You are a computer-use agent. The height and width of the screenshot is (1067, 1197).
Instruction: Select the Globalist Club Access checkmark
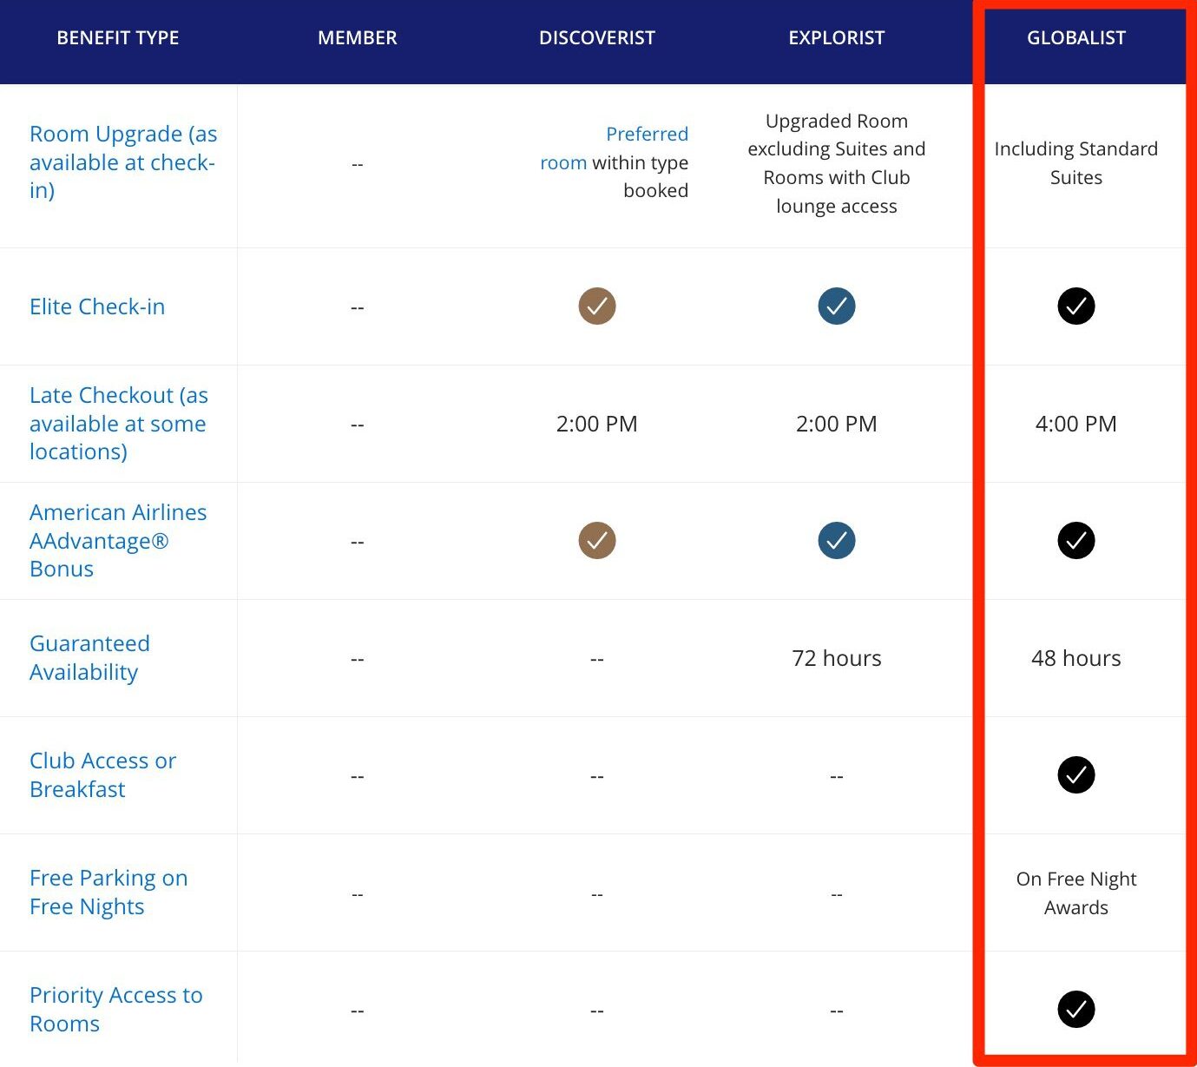tap(1076, 775)
